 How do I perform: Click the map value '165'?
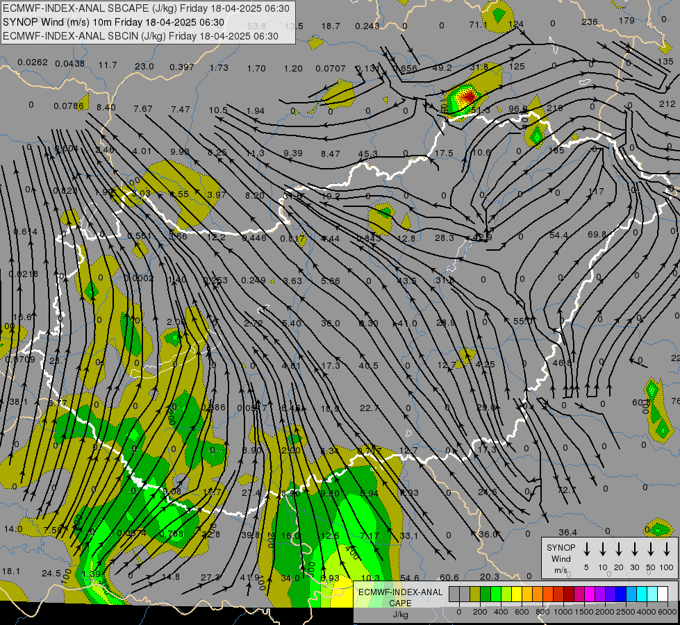click(x=556, y=151)
